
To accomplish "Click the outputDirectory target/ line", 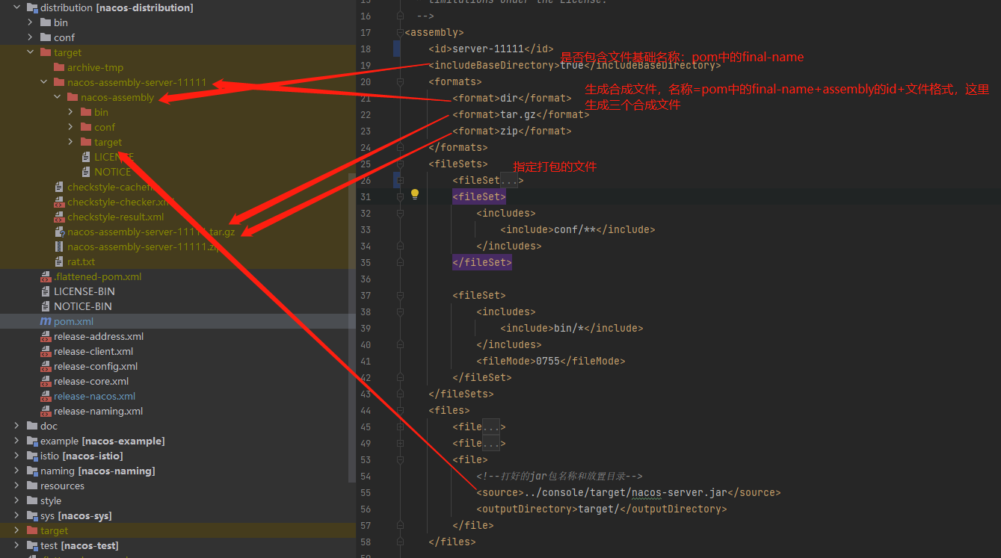I will coord(601,509).
